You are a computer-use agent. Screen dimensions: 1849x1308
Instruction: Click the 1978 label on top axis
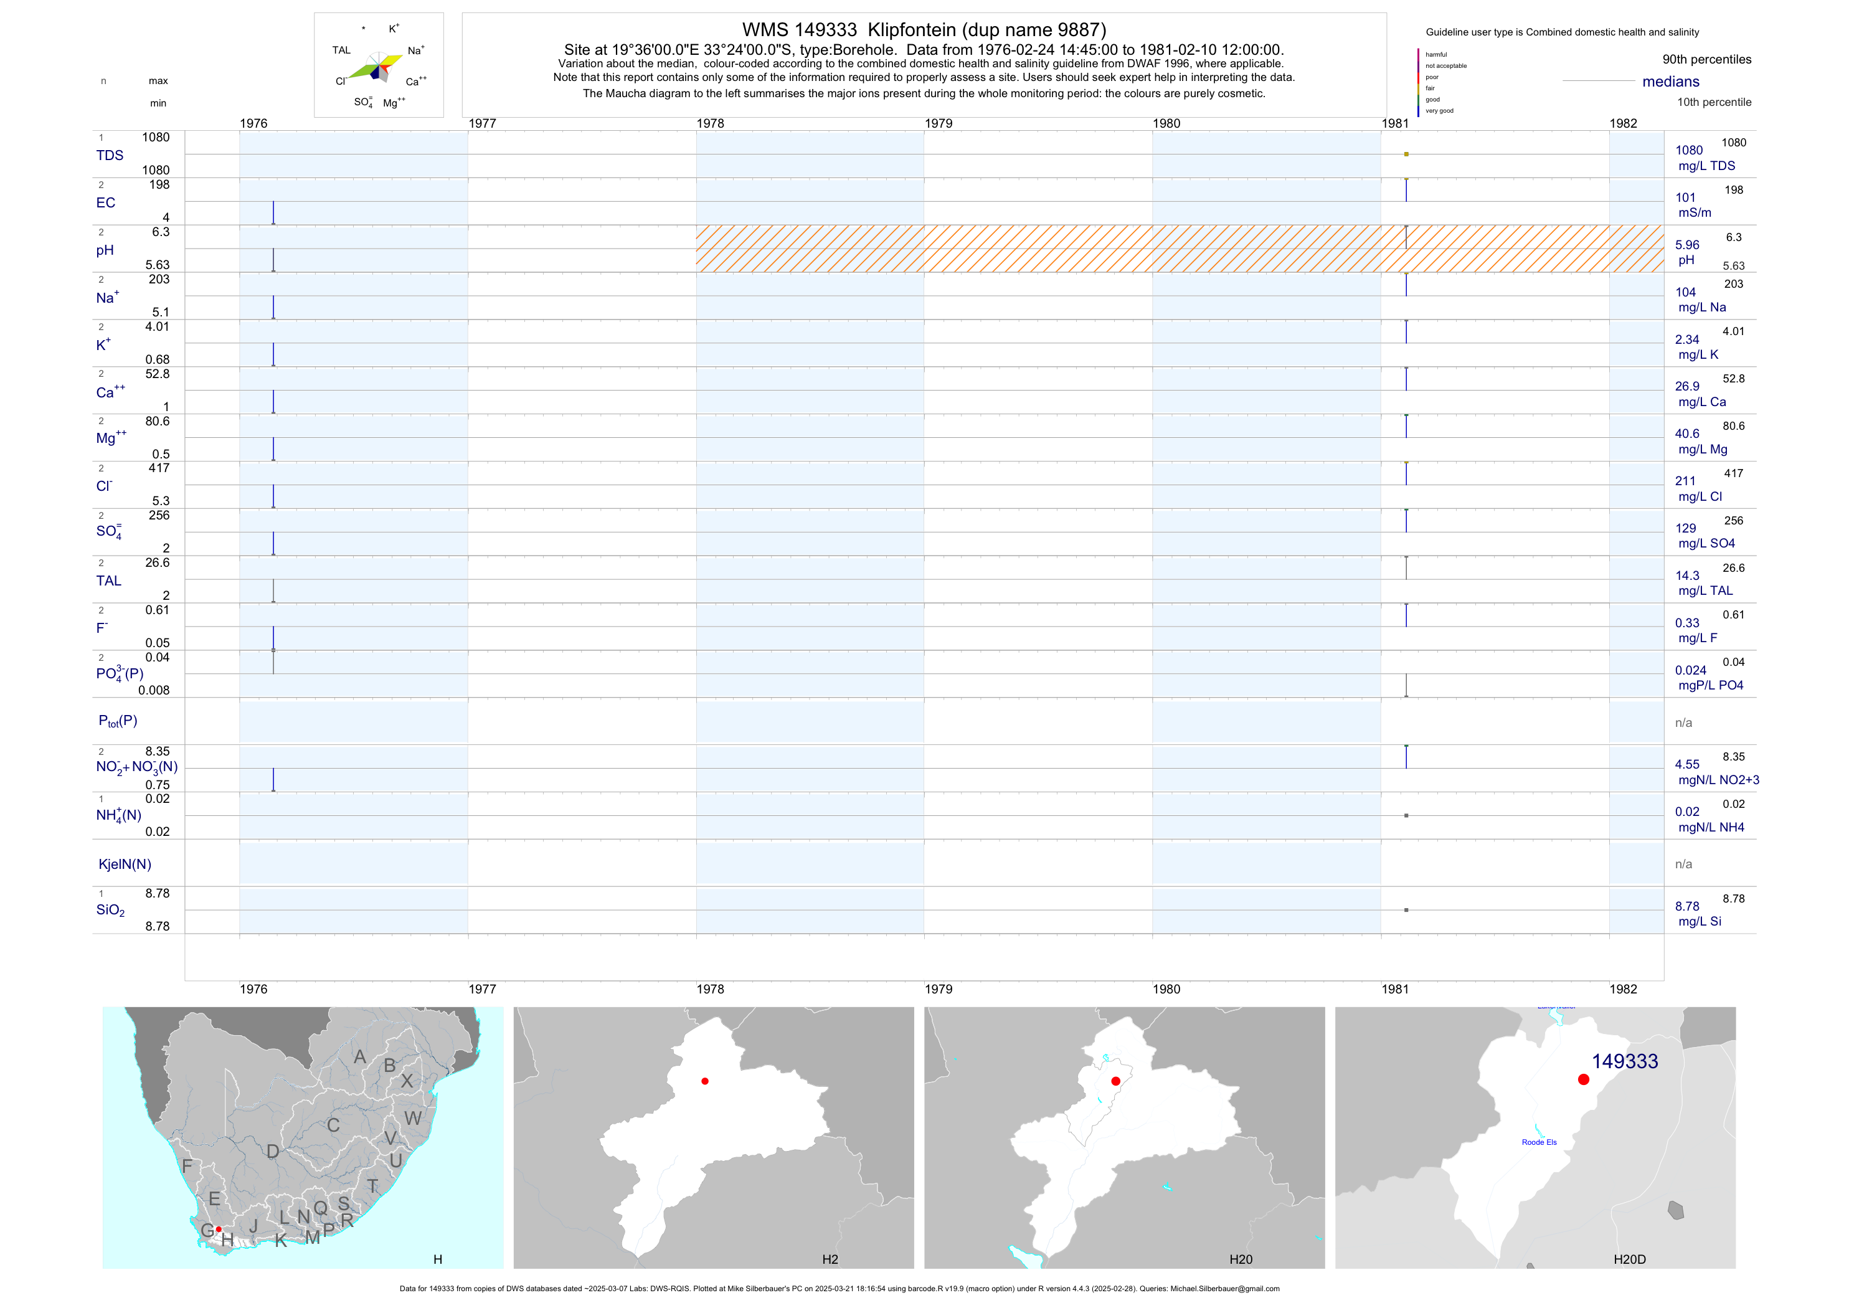coord(711,123)
